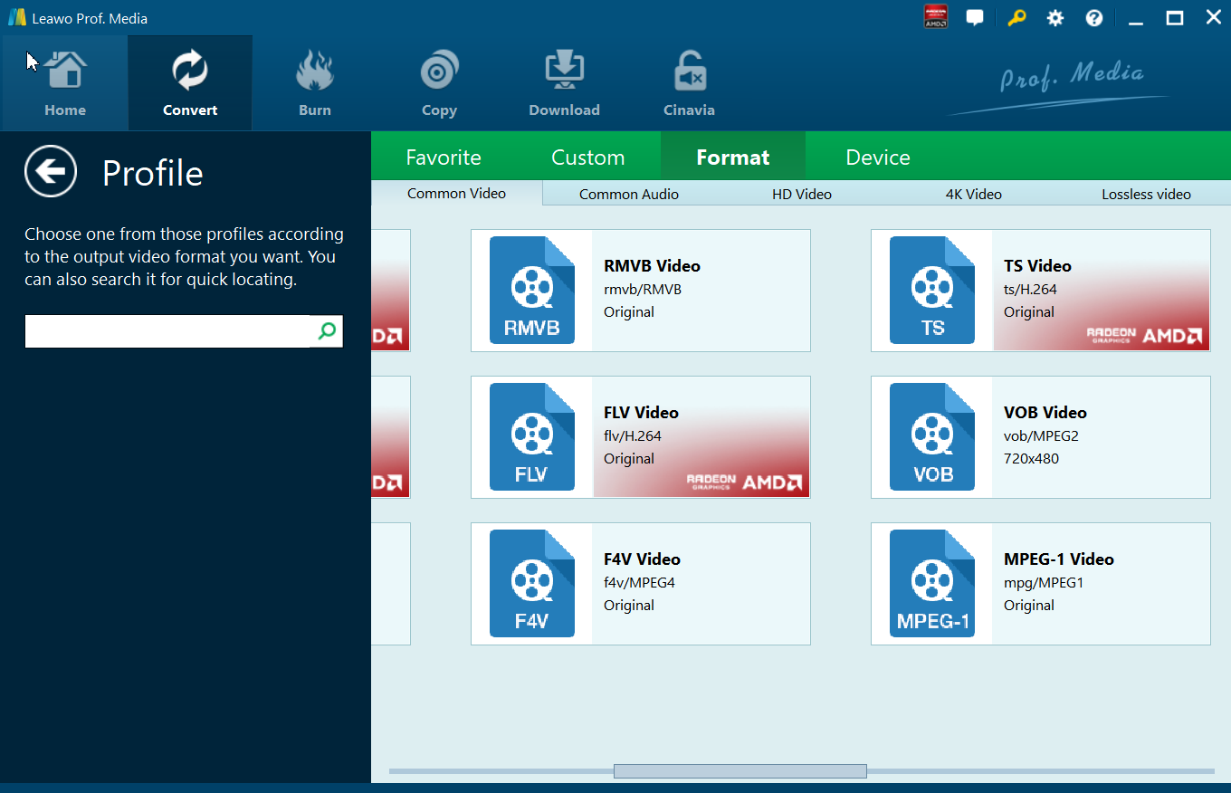
Task: Switch to the Device tab
Action: point(877,158)
